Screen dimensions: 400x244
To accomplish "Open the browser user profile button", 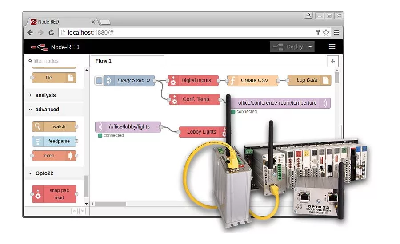I will pos(308,16).
